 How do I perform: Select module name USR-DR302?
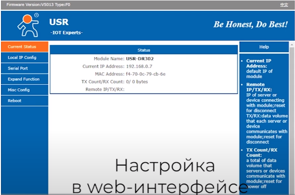[x=140, y=59]
